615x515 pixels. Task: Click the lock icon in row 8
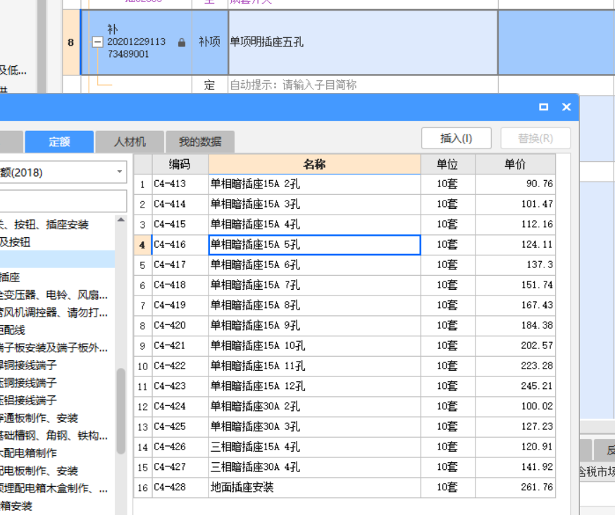182,43
